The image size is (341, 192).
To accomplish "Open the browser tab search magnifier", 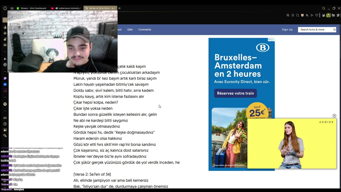I will 324,8.
